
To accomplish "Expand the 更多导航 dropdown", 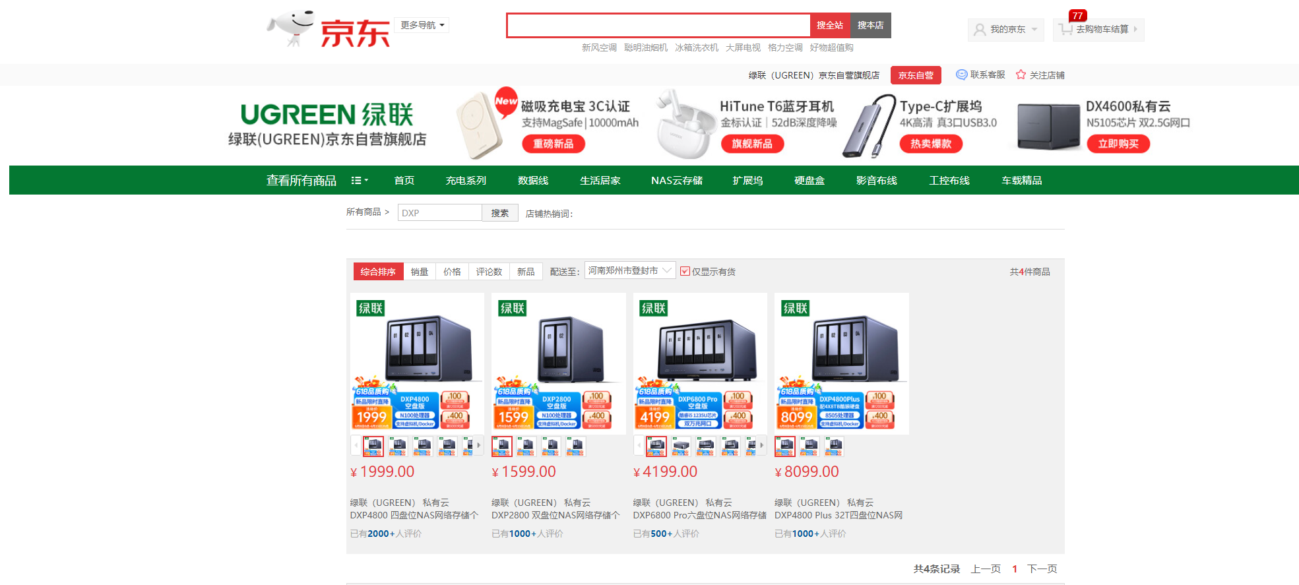I will pos(422,25).
